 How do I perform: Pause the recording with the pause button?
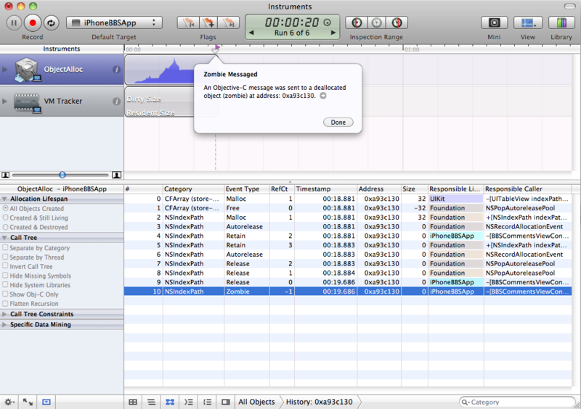14,23
